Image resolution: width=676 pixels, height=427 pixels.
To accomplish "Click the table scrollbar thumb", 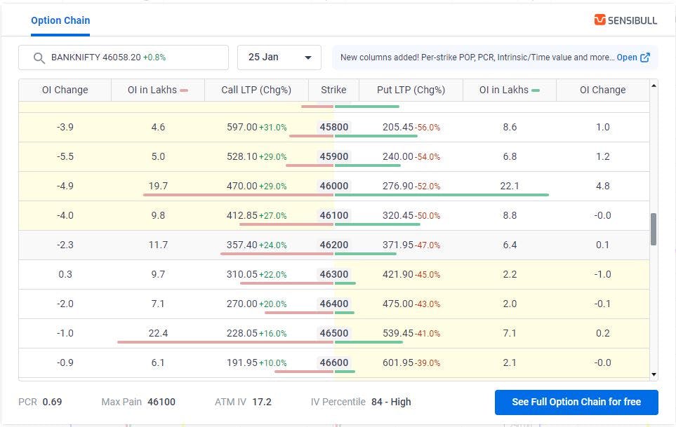I will (x=654, y=229).
